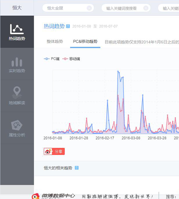This screenshot has width=179, height=199.
Task: Click the help icon beside 热词趋势 title
Action: [x=68, y=26]
